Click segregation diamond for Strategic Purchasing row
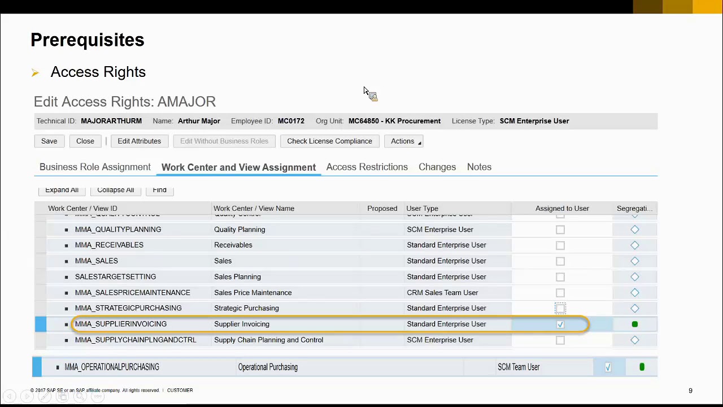The width and height of the screenshot is (723, 407). pyautogui.click(x=635, y=309)
